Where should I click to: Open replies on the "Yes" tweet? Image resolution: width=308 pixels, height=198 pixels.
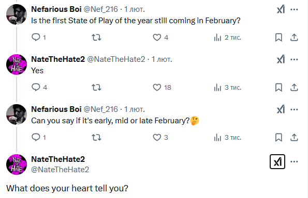[39, 87]
